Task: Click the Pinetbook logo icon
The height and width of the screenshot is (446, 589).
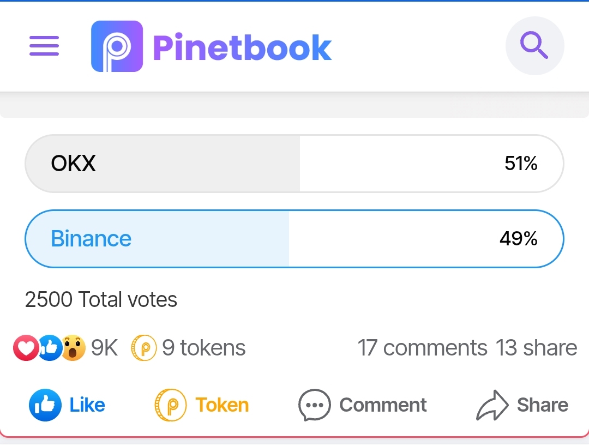Action: (117, 46)
